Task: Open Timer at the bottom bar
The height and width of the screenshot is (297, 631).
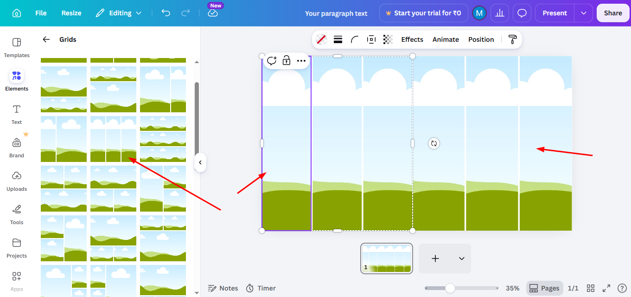Action: (x=261, y=288)
